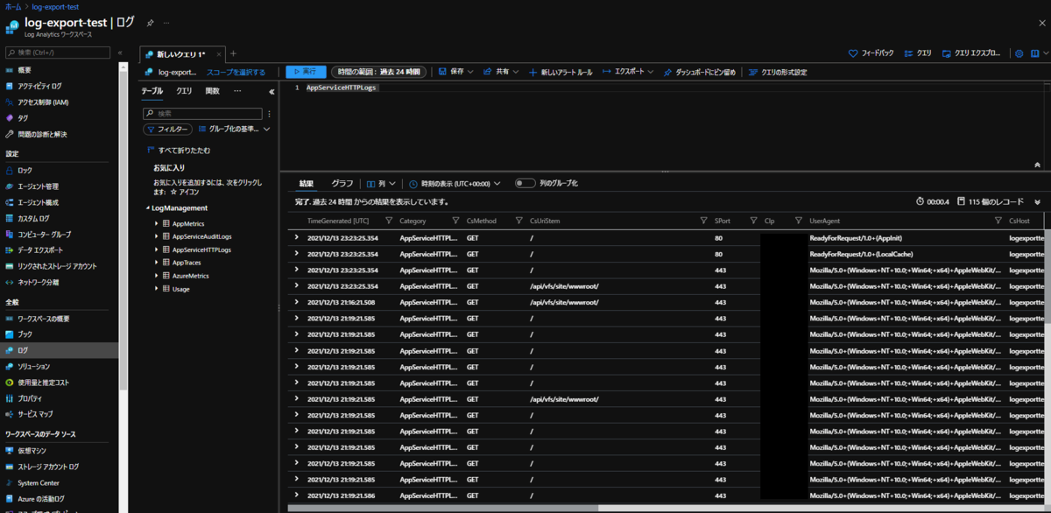Expand the result details chevron near record count
The image size is (1051, 513).
coord(1038,201)
